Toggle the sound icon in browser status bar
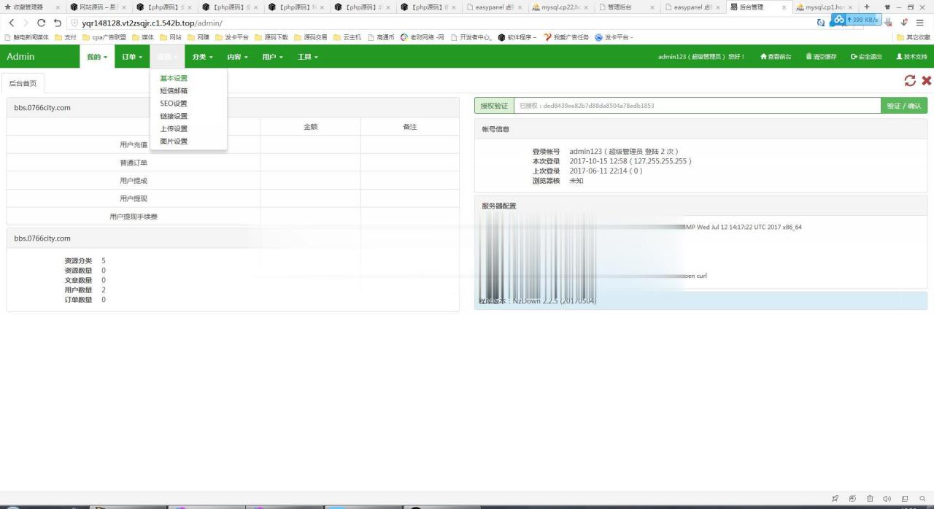 tap(887, 499)
